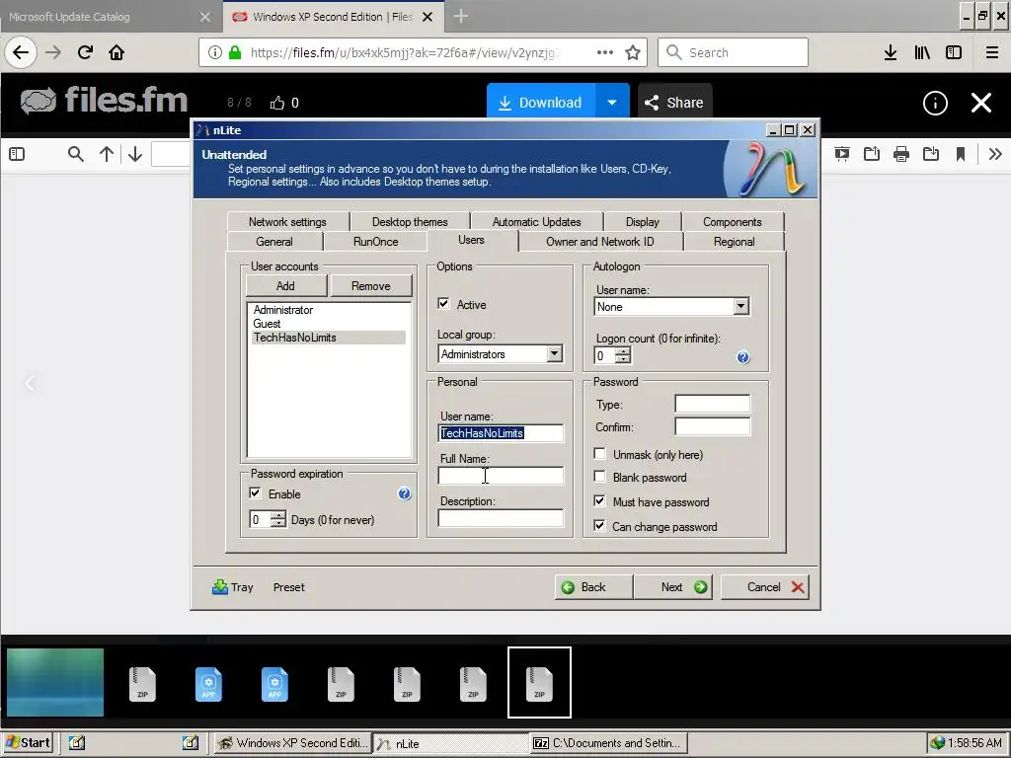The height and width of the screenshot is (758, 1011).
Task: Go to previous page with up arrow
Action: [x=107, y=154]
